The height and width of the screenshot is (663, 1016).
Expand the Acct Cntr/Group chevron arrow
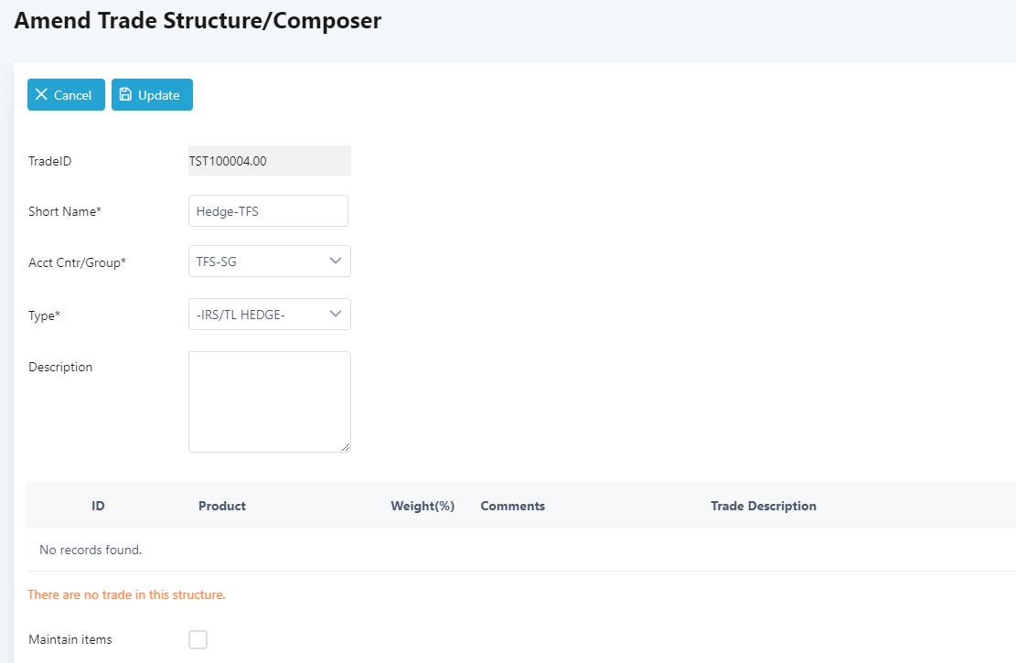pos(335,262)
